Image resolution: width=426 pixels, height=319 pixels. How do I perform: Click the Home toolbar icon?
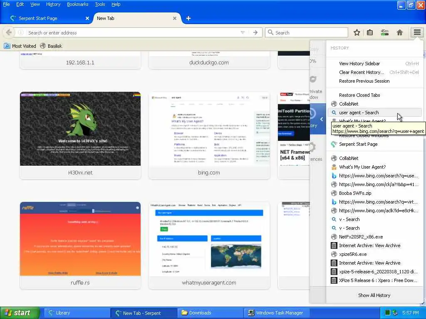(x=399, y=32)
